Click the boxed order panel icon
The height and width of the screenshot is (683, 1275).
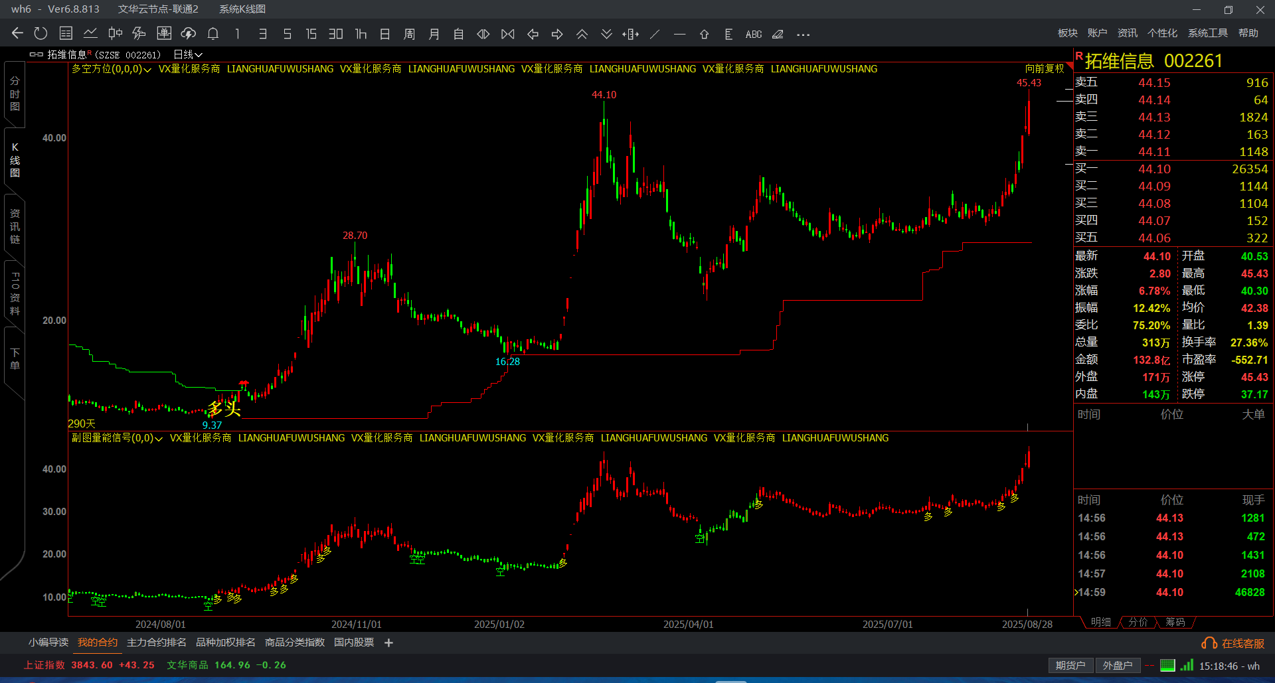(164, 34)
